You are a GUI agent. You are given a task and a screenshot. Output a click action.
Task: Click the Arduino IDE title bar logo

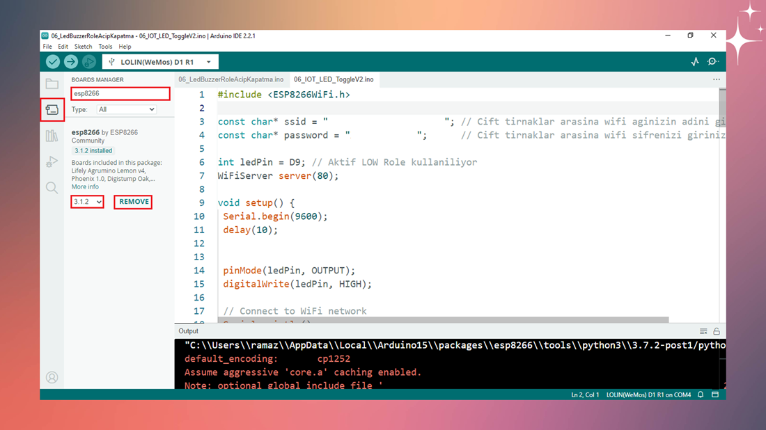45,35
